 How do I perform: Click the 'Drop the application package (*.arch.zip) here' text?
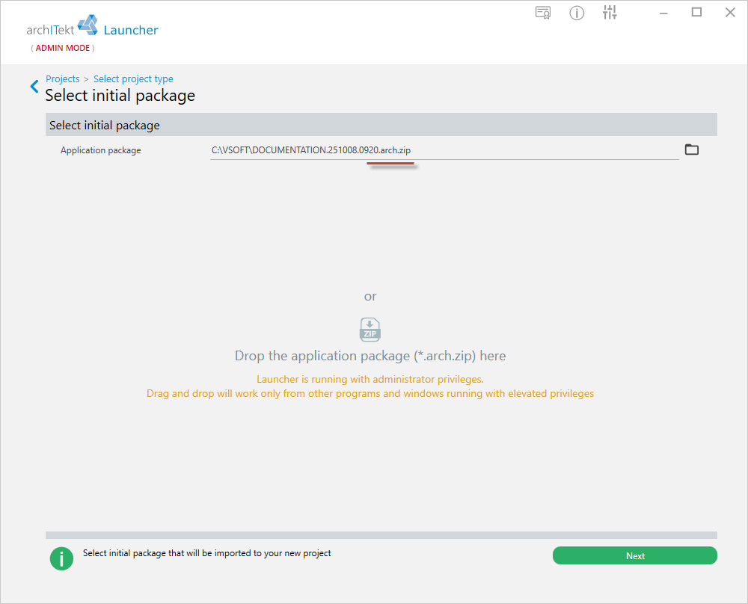[370, 356]
